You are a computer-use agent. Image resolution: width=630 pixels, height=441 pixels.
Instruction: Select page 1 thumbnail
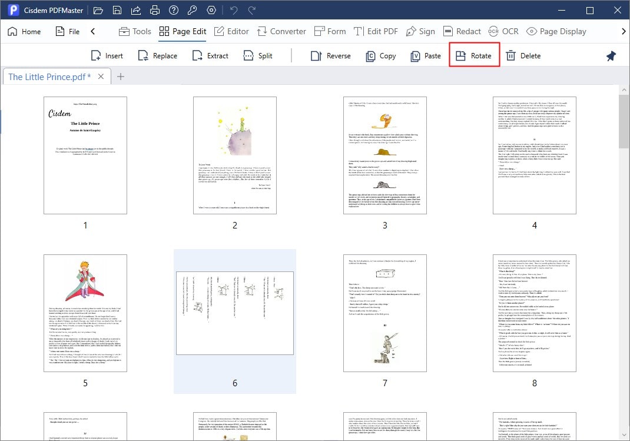click(85, 155)
